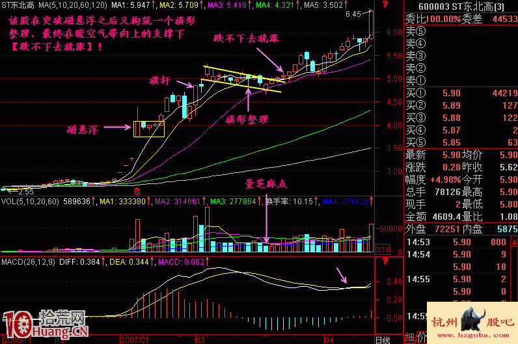The image size is (518, 344).
Task: Select the 14:53 tick row with 800 lots
Action: click(457, 243)
